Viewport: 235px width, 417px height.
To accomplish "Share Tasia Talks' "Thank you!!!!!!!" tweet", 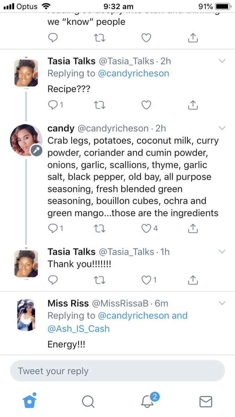I will click(193, 279).
